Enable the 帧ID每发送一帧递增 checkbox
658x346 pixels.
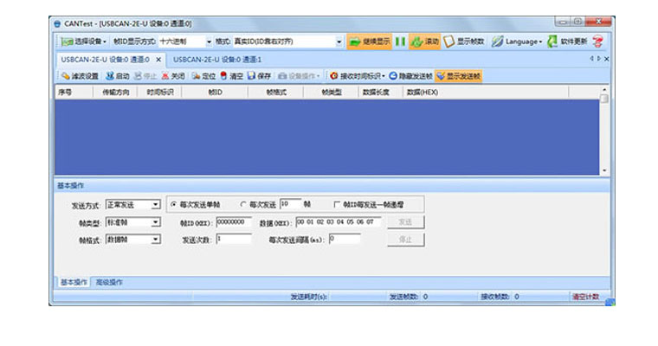338,204
